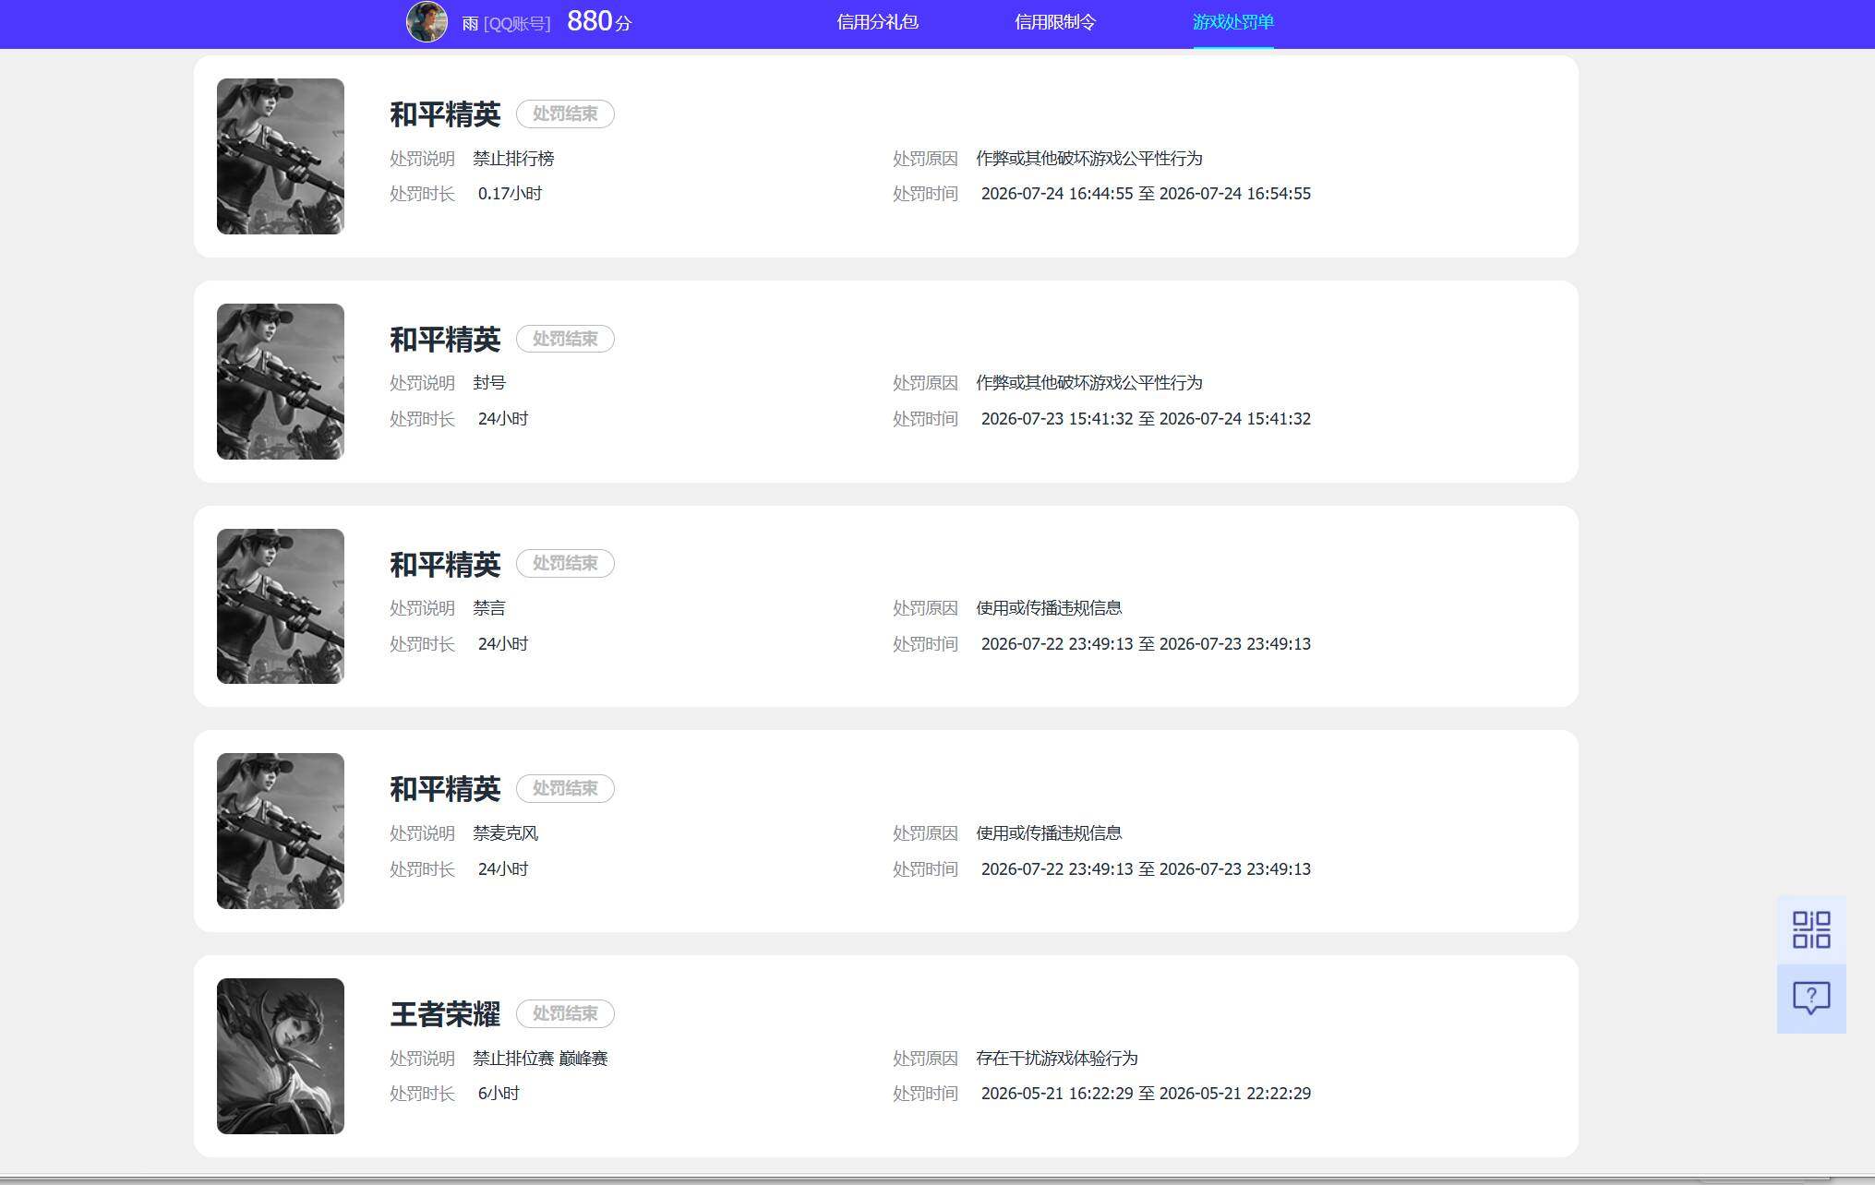Open the help question bubble icon

click(1810, 999)
